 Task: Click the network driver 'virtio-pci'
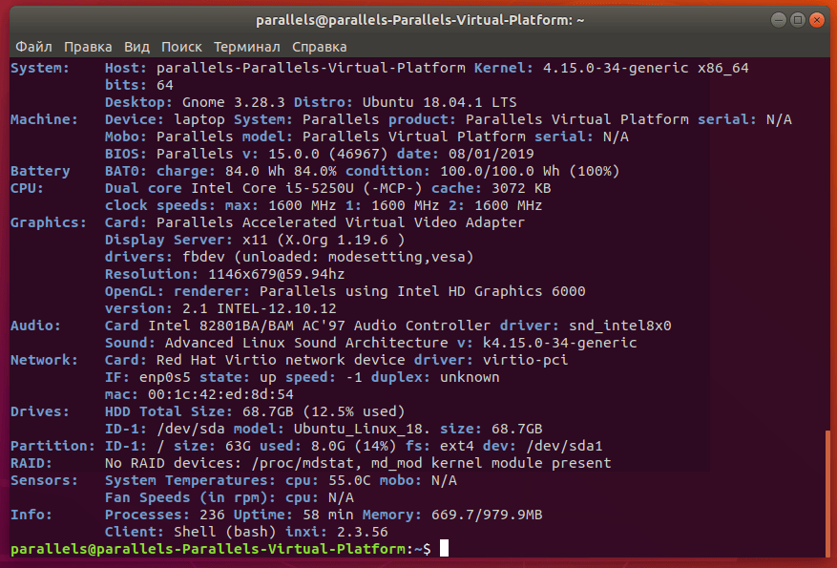tap(525, 360)
